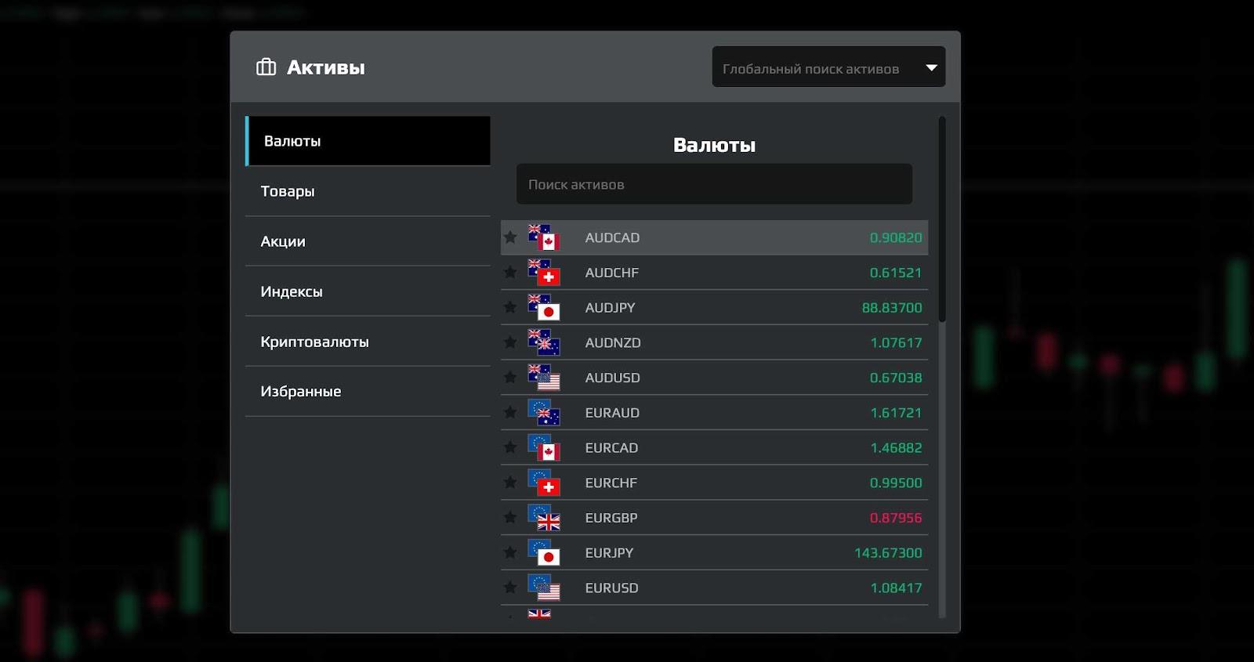Click the AUDNZD flag pair icon
The image size is (1254, 662).
click(544, 342)
